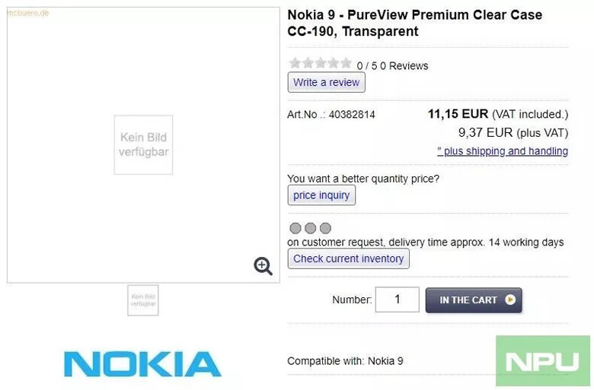This screenshot has height=390, width=594.
Task: Click the 0 Reviews text
Action: (x=404, y=66)
